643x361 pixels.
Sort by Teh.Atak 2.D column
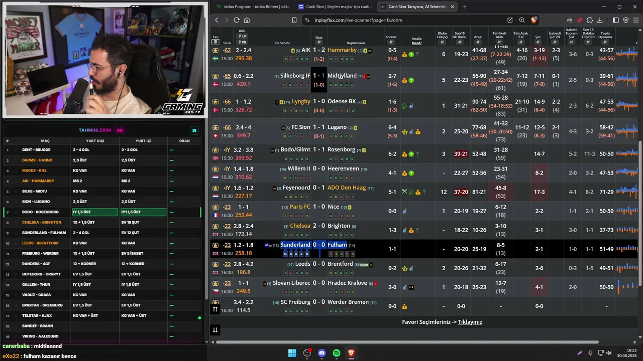(521, 43)
